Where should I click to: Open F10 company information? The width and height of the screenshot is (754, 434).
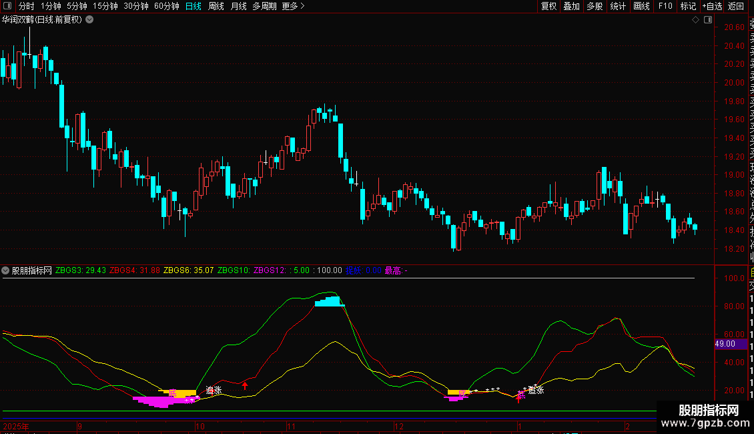[665, 7]
